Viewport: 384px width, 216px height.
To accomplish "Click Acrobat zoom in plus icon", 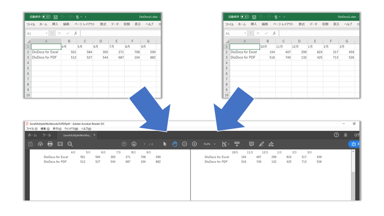I will pyautogui.click(x=194, y=144).
